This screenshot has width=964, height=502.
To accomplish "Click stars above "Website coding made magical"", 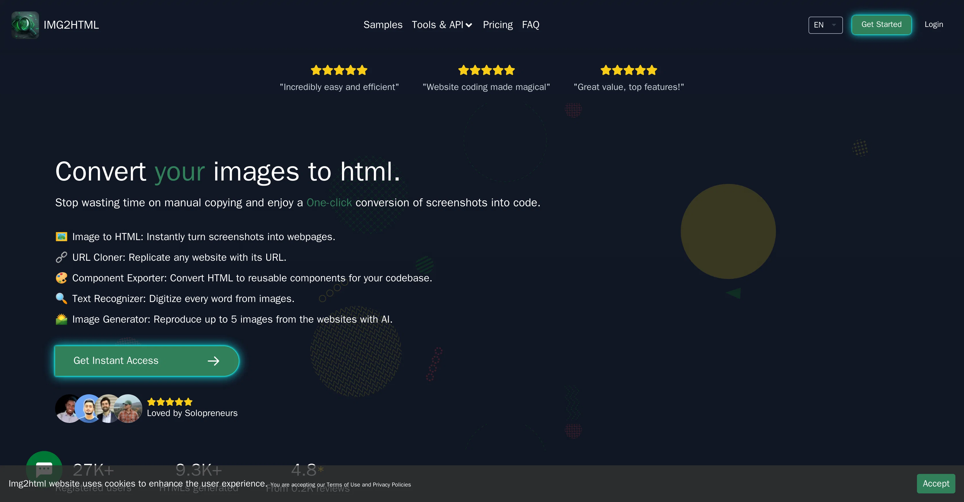I will click(x=487, y=70).
